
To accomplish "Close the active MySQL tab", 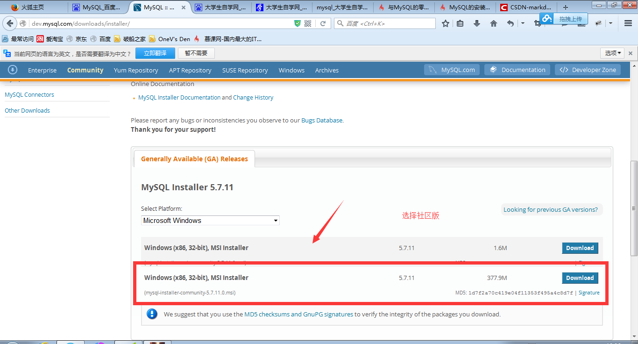I will tap(184, 7).
